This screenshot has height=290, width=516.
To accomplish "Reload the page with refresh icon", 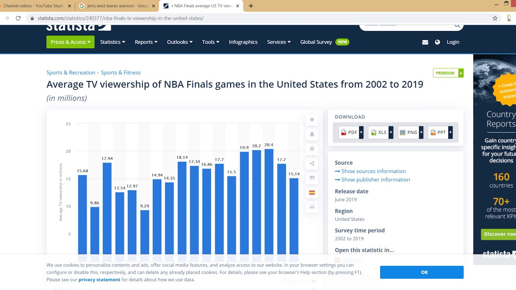I will pyautogui.click(x=18, y=18).
